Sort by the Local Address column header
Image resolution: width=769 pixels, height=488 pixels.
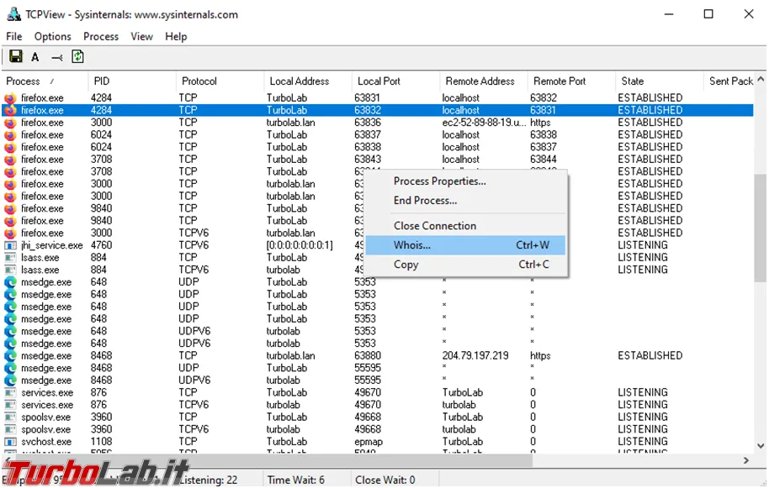307,81
